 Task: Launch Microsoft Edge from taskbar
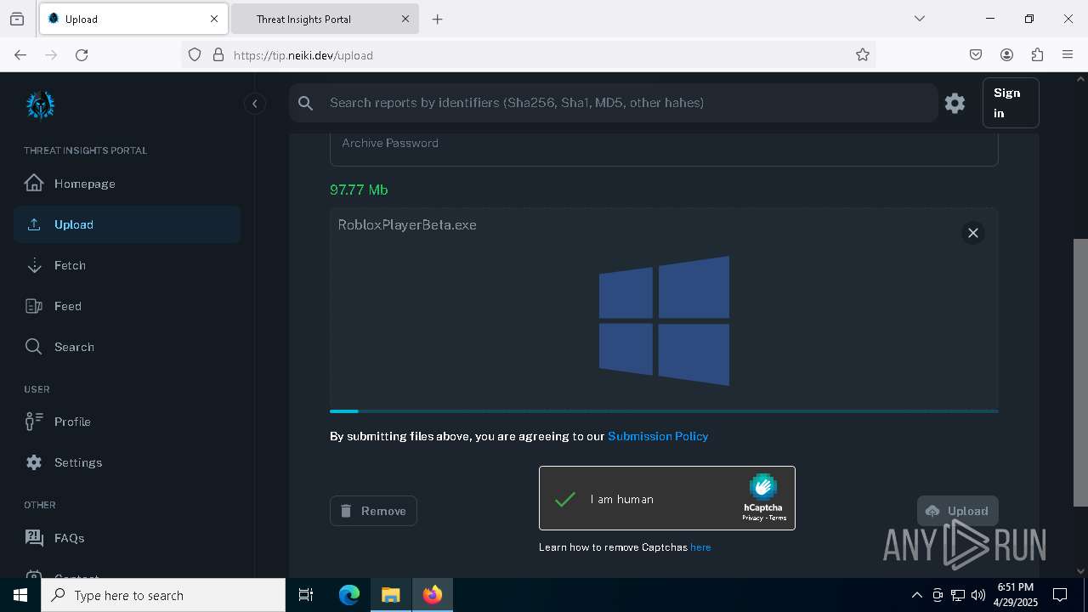point(349,595)
